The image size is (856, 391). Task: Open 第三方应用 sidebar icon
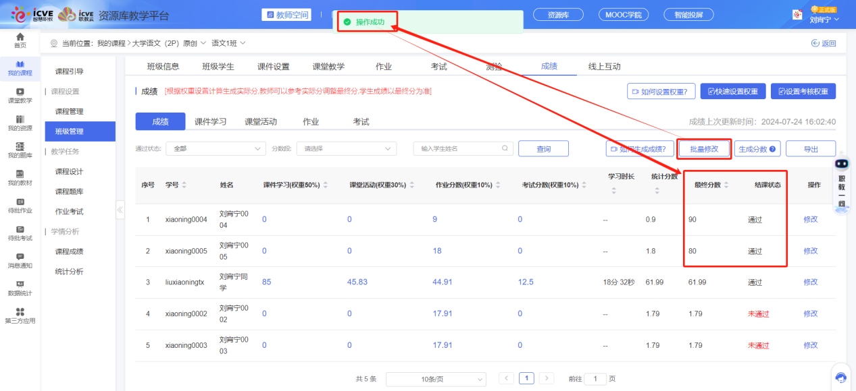tap(20, 315)
